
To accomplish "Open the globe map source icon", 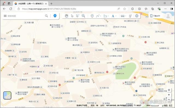I will [137, 16].
